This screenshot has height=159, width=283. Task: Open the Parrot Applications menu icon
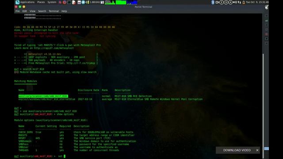tap(17, 2)
